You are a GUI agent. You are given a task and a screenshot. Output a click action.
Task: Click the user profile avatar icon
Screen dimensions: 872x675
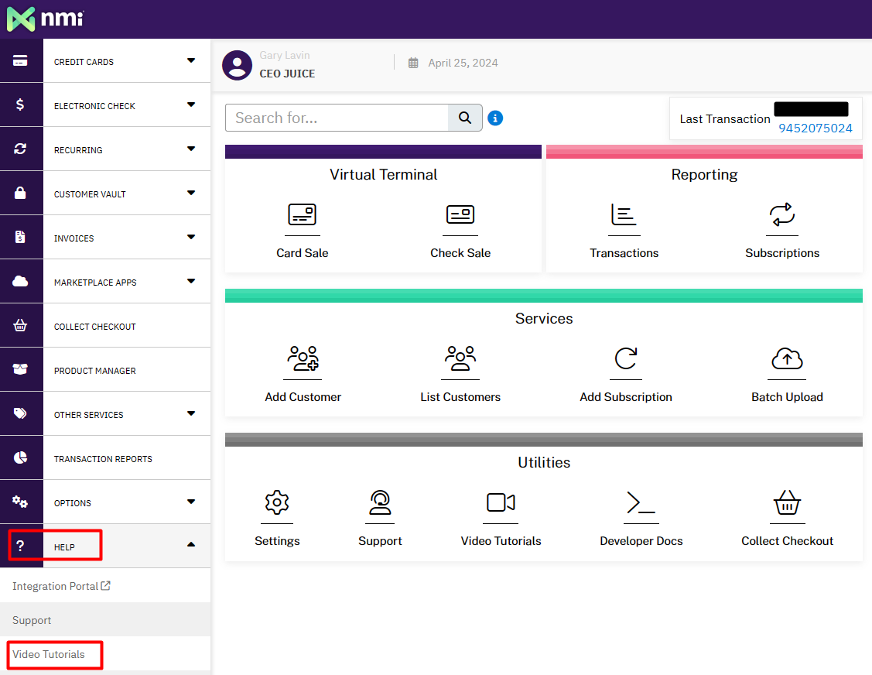coord(238,65)
